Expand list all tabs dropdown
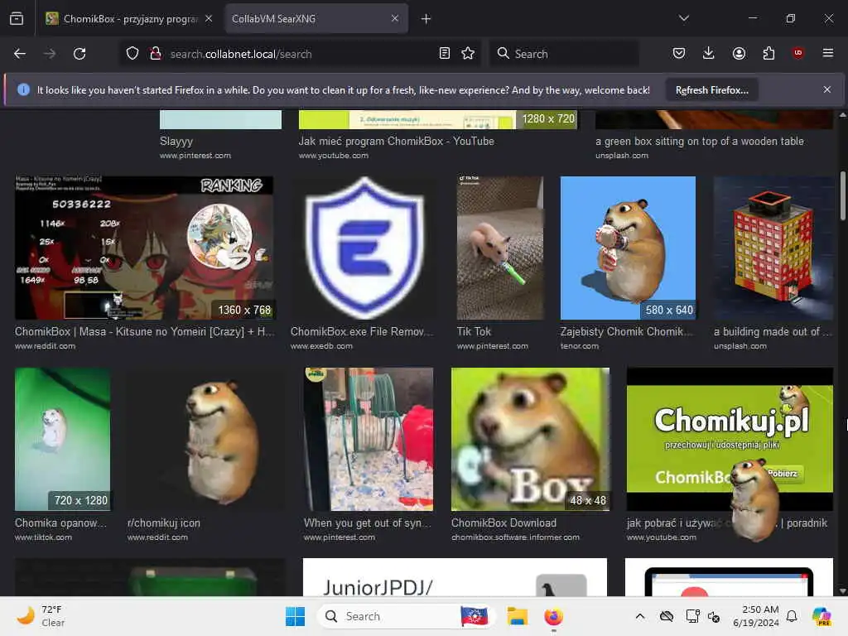Viewport: 848px width, 636px height. click(683, 18)
